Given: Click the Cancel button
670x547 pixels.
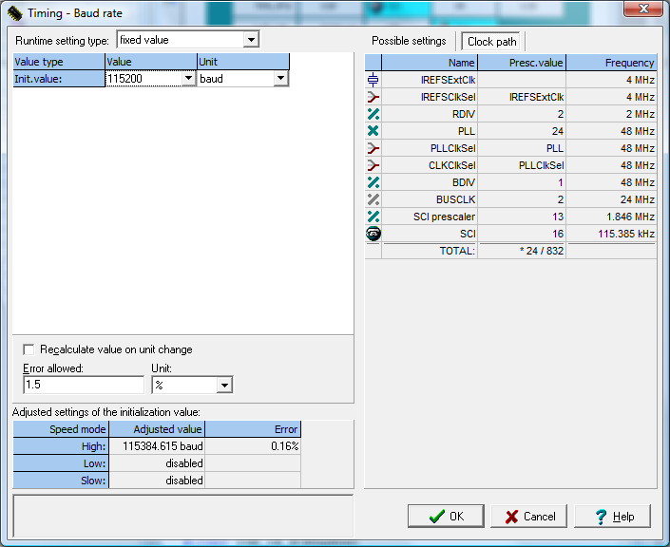Looking at the screenshot, I should tap(529, 517).
